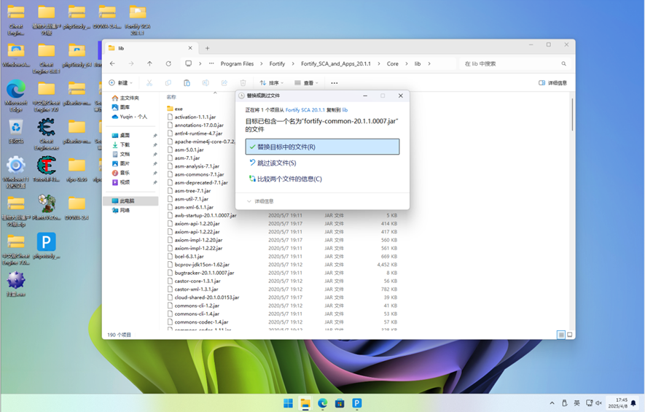The height and width of the screenshot is (412, 645).
Task: Select the DVWA-2.4 desktop folder
Action: click(x=77, y=207)
